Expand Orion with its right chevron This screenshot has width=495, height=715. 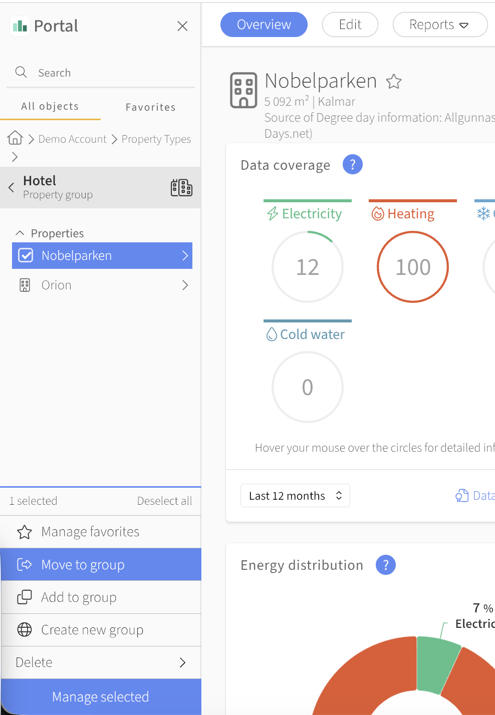[x=185, y=285]
